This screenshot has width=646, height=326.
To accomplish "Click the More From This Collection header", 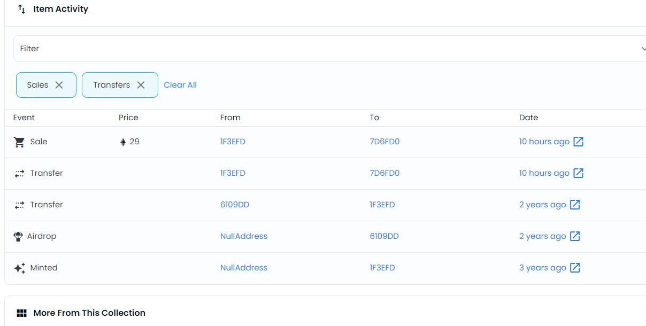I will tap(89, 313).
